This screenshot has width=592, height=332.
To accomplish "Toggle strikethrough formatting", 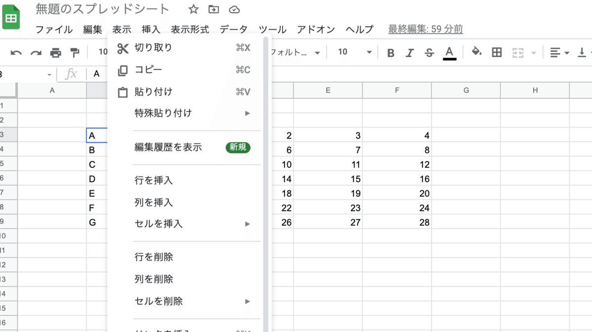I will pos(430,52).
